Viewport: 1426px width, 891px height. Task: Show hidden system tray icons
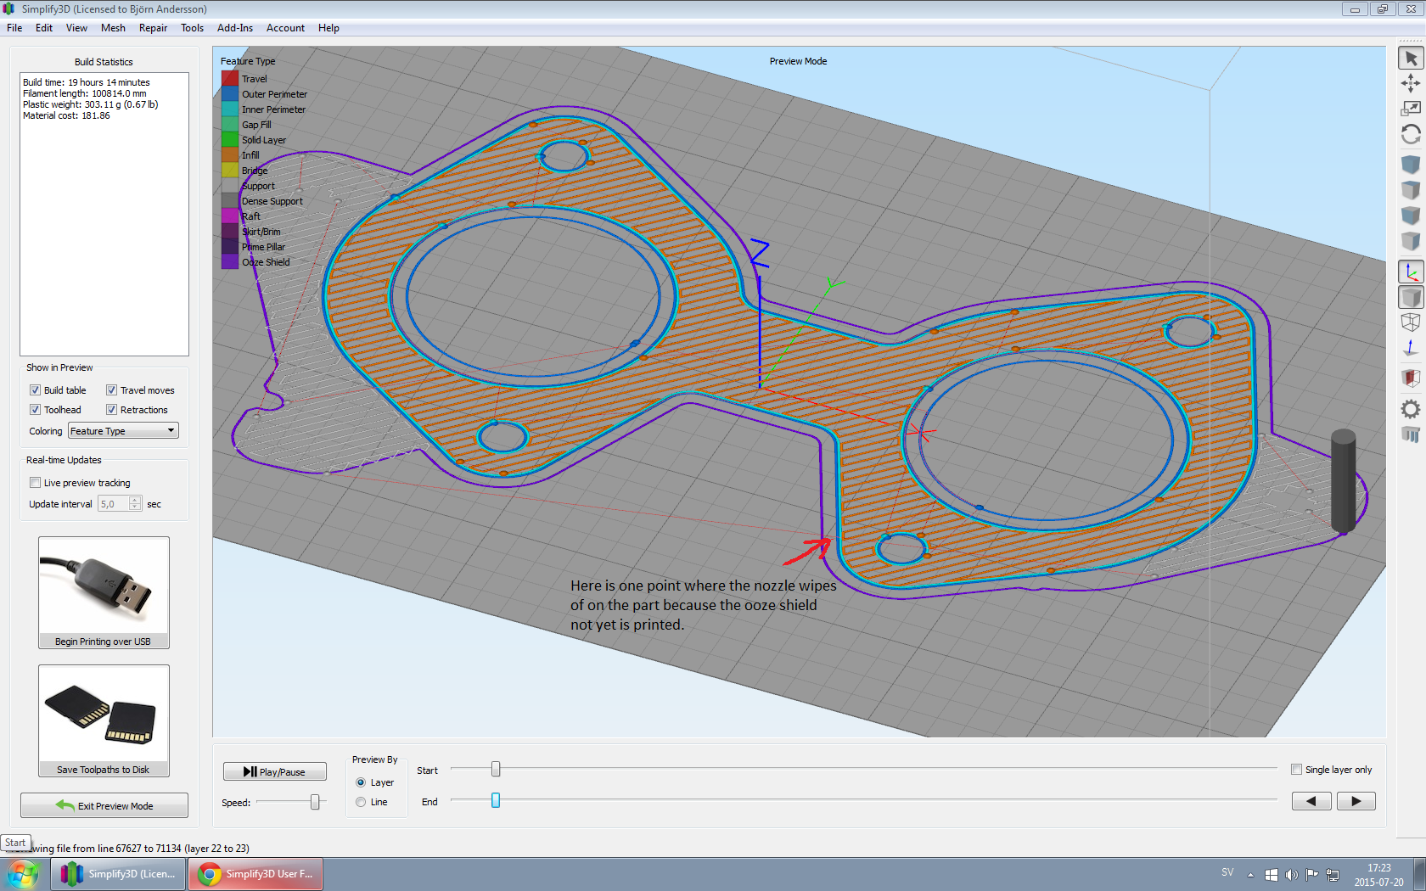[1250, 875]
